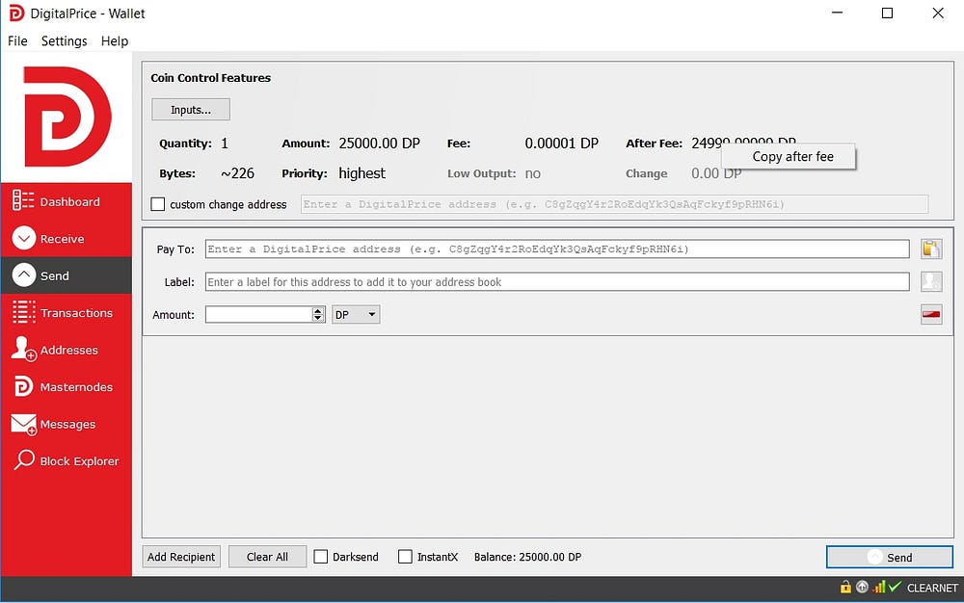
Task: Open the Help menu
Action: (115, 41)
